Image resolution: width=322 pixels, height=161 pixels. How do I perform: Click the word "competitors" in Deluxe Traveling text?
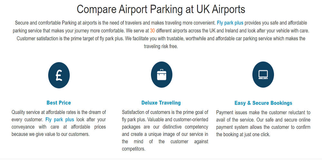(x=133, y=149)
